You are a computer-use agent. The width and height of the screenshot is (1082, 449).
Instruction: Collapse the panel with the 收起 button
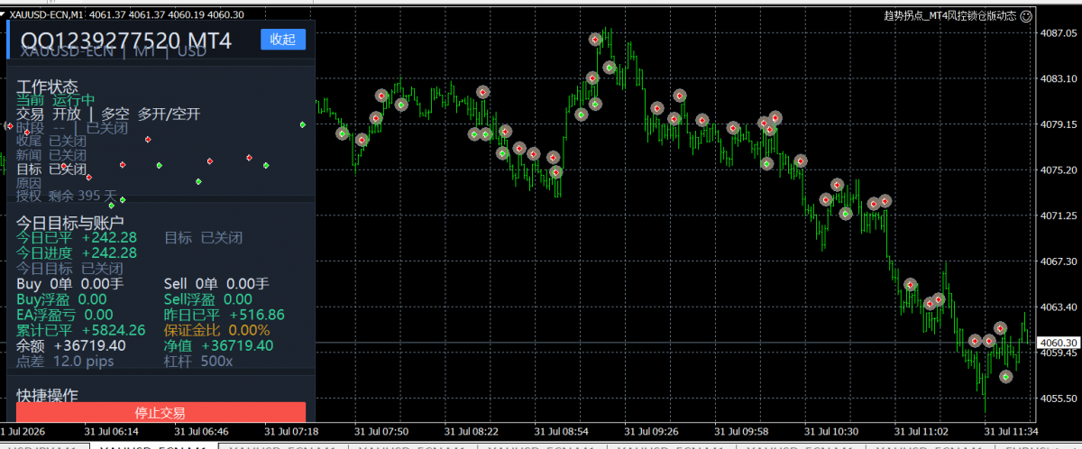pyautogui.click(x=283, y=40)
